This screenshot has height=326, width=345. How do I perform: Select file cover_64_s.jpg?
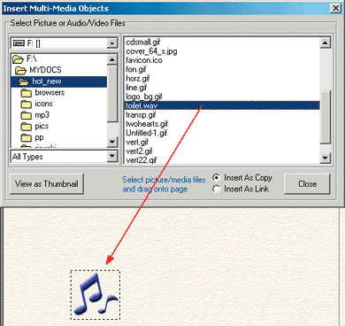click(x=151, y=51)
